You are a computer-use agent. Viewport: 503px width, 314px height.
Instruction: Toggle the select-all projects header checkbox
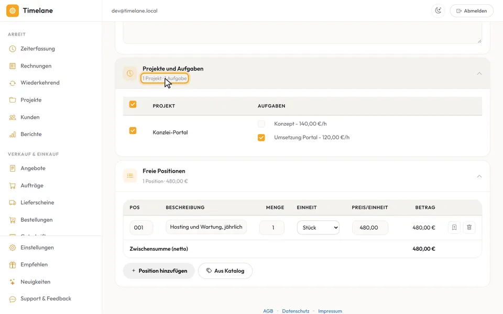tap(133, 105)
